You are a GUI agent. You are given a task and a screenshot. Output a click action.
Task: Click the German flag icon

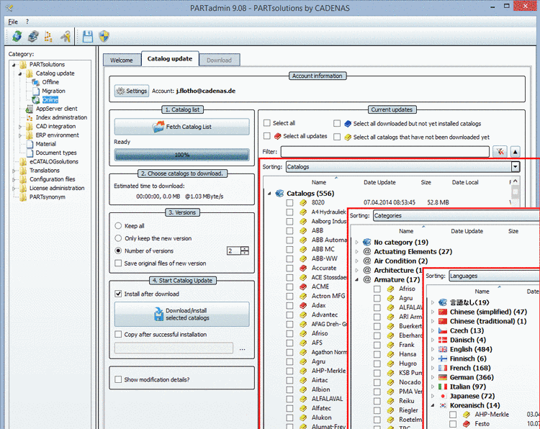[x=443, y=377]
